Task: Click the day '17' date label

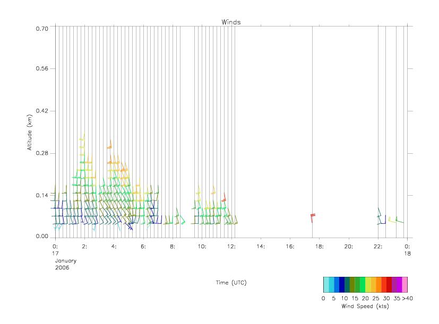Action: pyautogui.click(x=55, y=253)
